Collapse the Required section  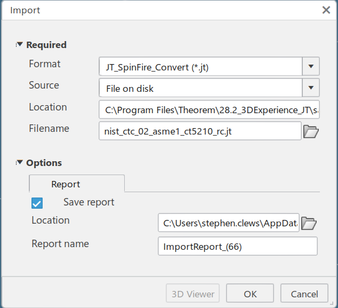[19, 44]
